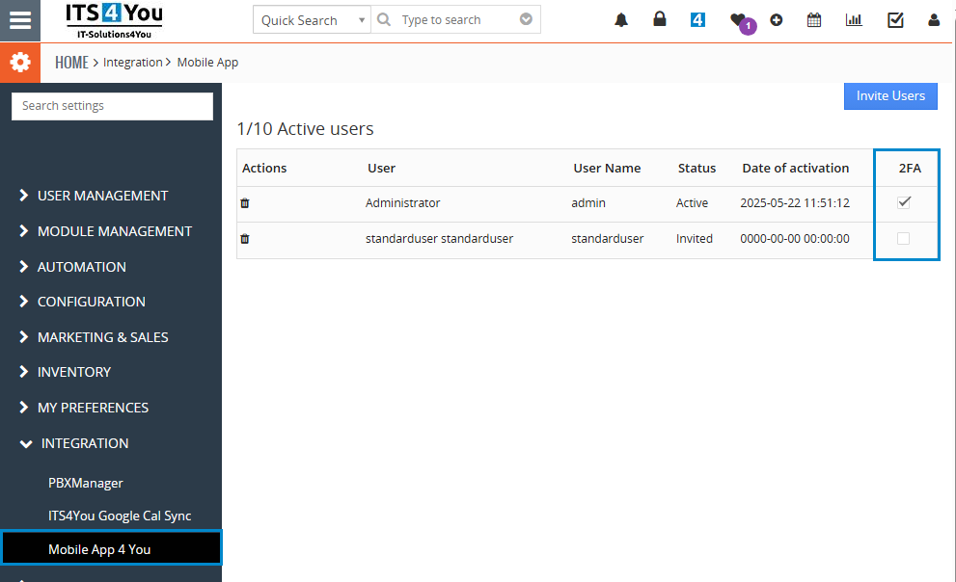Click Date of activation column header
The width and height of the screenshot is (956, 582).
795,168
